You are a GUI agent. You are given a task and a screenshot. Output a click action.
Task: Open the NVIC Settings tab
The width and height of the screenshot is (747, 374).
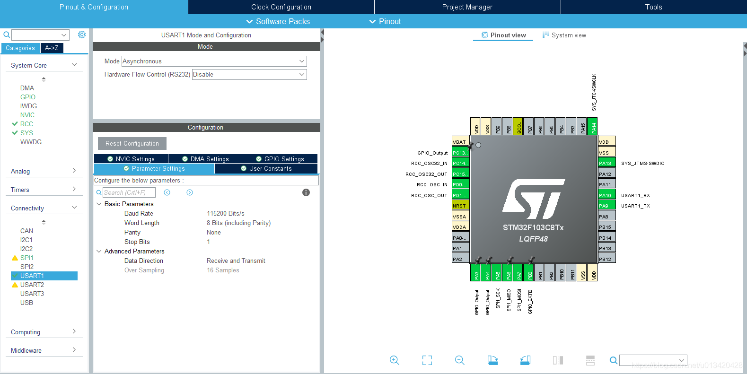pyautogui.click(x=131, y=159)
